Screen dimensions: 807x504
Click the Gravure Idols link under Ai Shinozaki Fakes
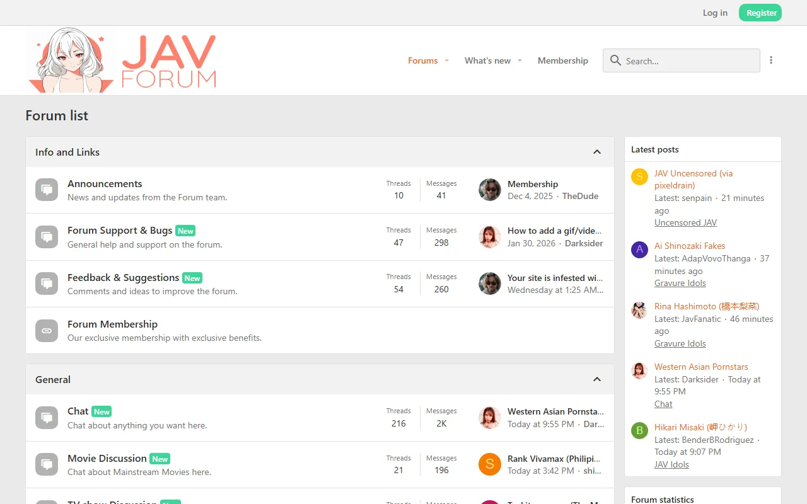coord(680,283)
